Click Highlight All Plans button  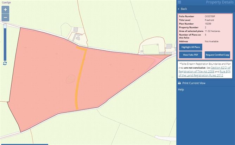[x=191, y=47]
